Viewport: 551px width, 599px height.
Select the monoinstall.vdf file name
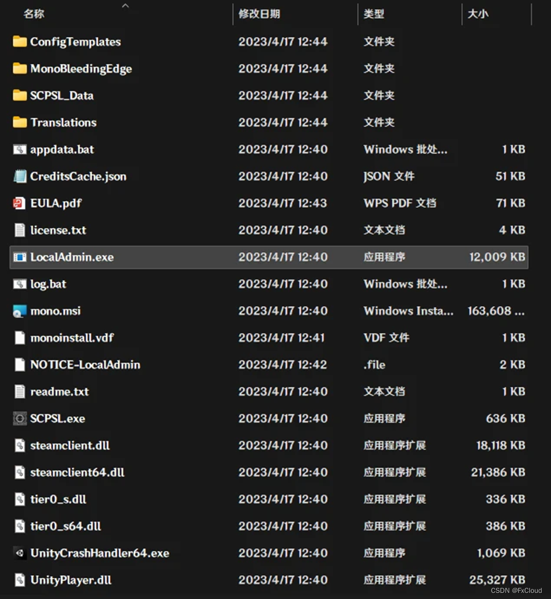point(72,338)
